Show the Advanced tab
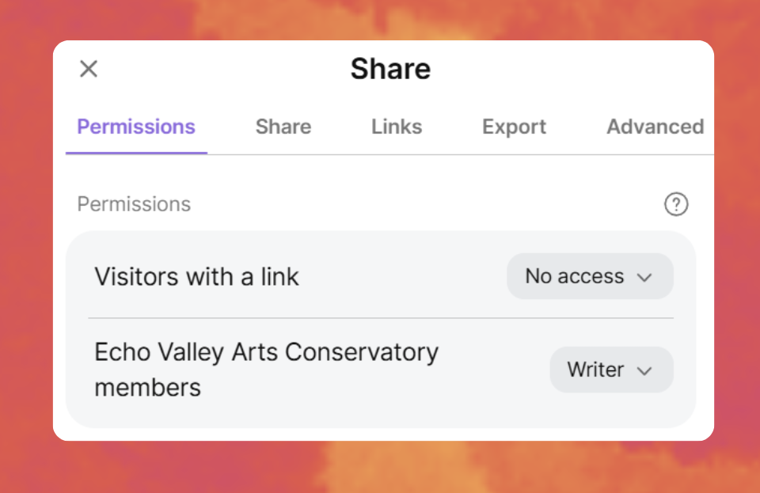The width and height of the screenshot is (760, 493). pos(655,127)
